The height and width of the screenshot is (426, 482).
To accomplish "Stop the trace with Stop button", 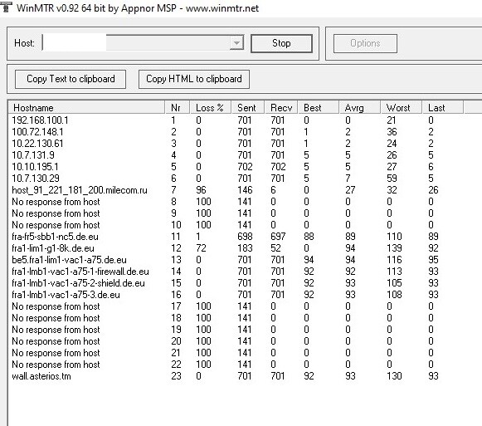I will click(281, 43).
